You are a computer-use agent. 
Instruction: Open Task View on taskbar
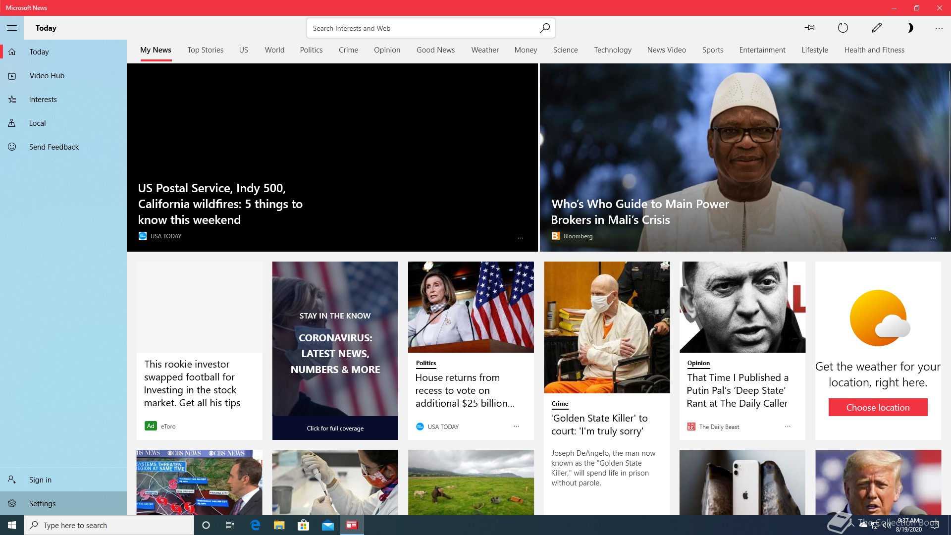click(x=230, y=525)
